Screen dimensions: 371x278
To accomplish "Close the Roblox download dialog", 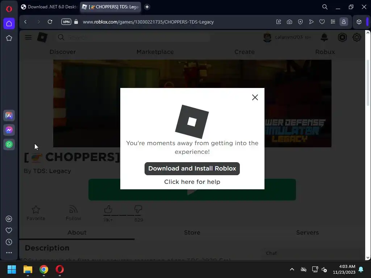I will point(255,97).
